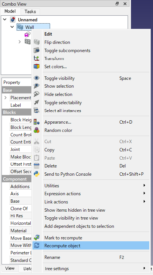Screen dimensions: 153x275
Task: Select the Unnamed document in the tree
Action: point(28,19)
